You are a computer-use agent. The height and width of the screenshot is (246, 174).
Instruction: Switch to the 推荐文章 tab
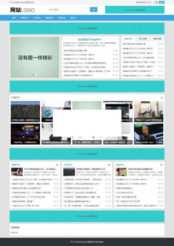(157, 39)
